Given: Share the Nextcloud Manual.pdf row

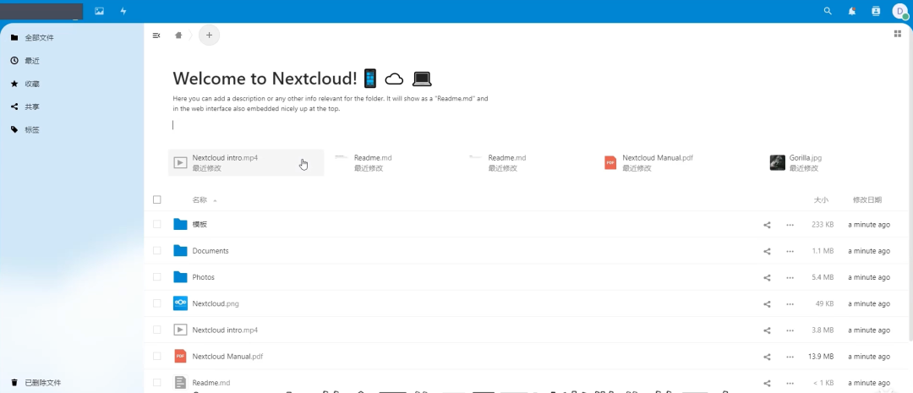Looking at the screenshot, I should click(x=767, y=357).
